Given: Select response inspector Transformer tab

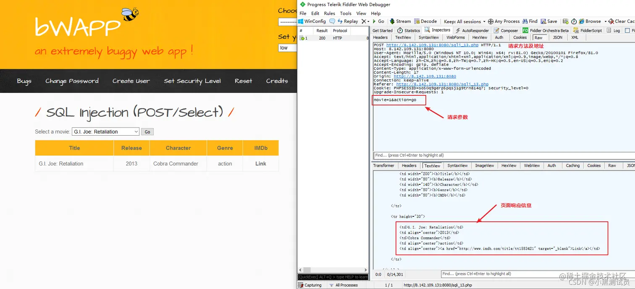Looking at the screenshot, I should 383,166.
